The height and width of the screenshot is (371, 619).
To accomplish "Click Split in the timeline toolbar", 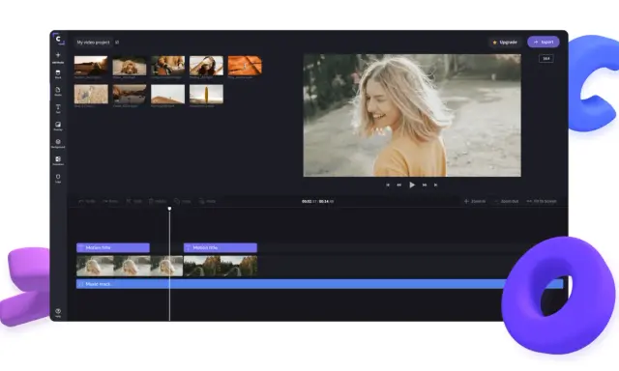I will [x=133, y=202].
